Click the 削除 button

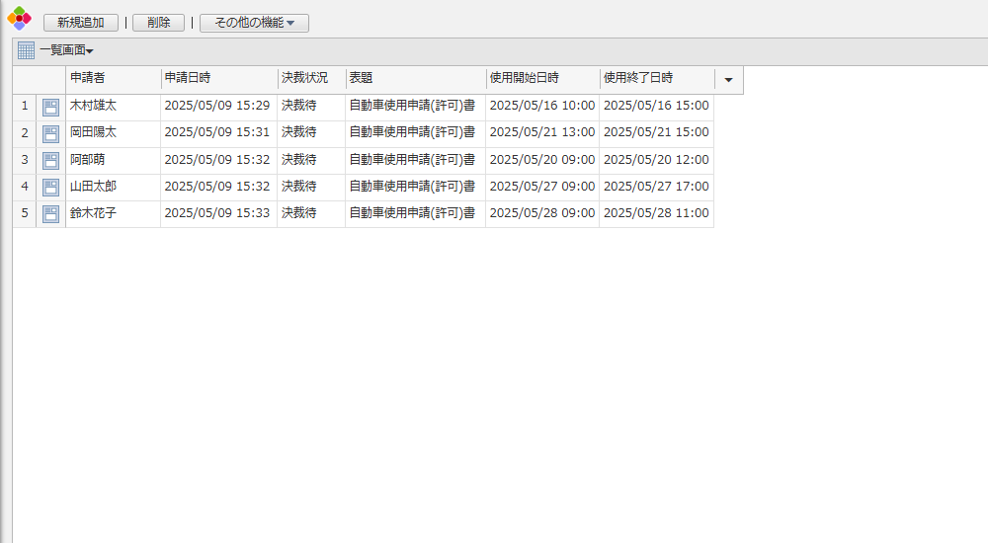(x=158, y=23)
